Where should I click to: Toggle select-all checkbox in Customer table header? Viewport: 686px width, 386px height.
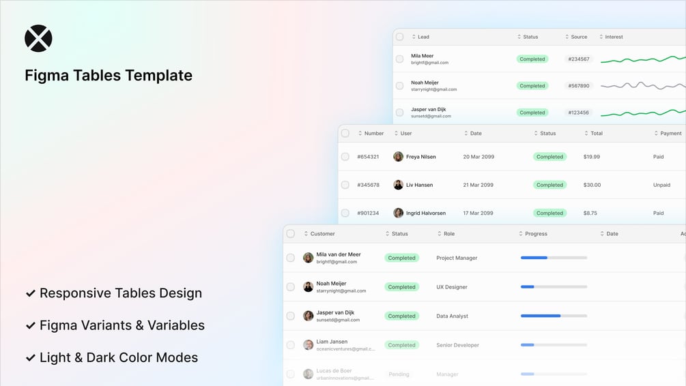[x=291, y=234]
